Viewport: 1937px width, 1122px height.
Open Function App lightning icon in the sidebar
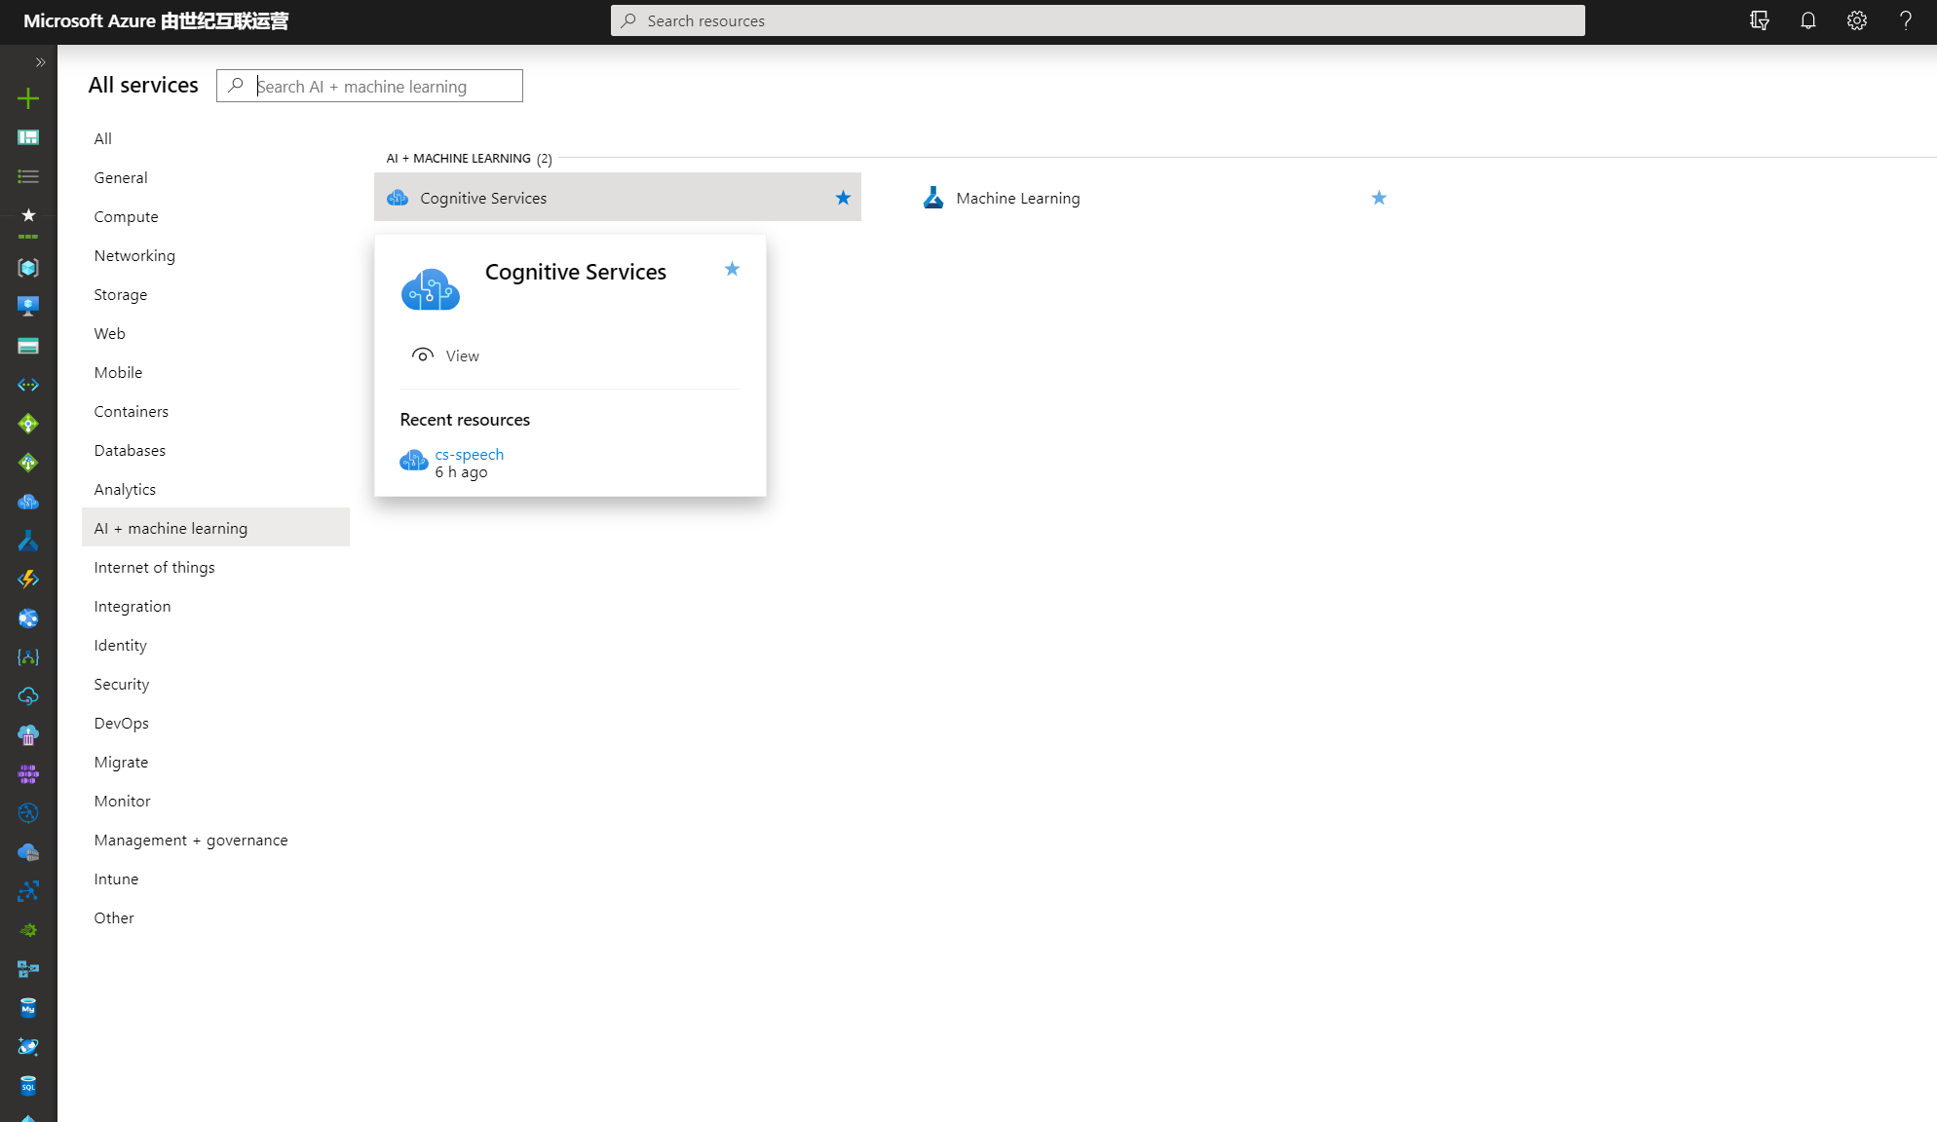coord(28,580)
